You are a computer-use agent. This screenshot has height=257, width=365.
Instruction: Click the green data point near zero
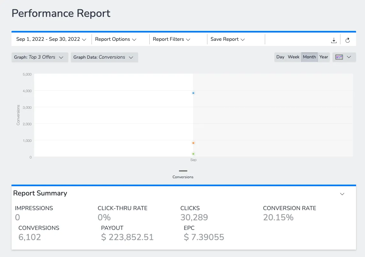(x=193, y=154)
